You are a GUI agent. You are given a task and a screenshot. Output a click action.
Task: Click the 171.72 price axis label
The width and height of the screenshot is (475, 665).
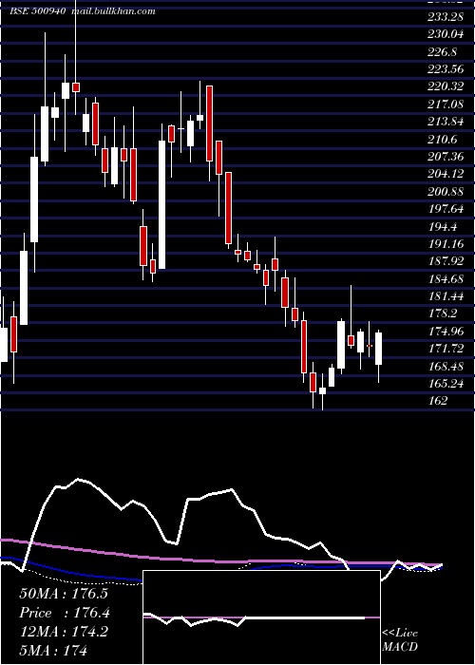pos(445,349)
